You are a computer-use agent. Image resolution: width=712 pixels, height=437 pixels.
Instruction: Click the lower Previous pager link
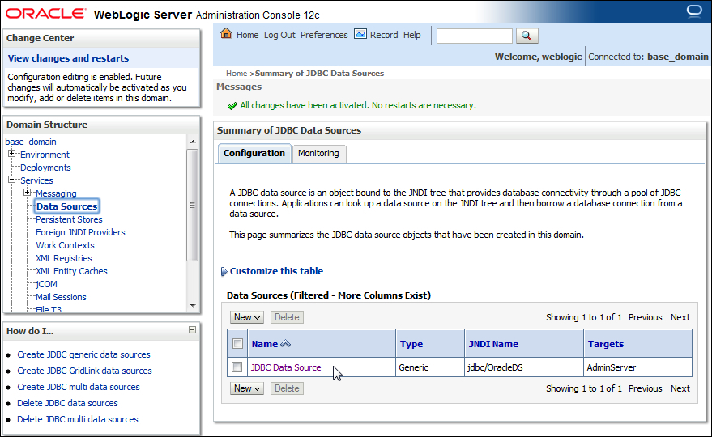[646, 388]
